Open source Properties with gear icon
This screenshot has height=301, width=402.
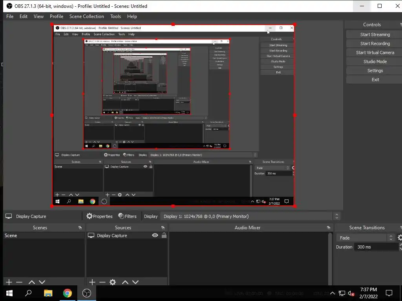[x=99, y=216]
